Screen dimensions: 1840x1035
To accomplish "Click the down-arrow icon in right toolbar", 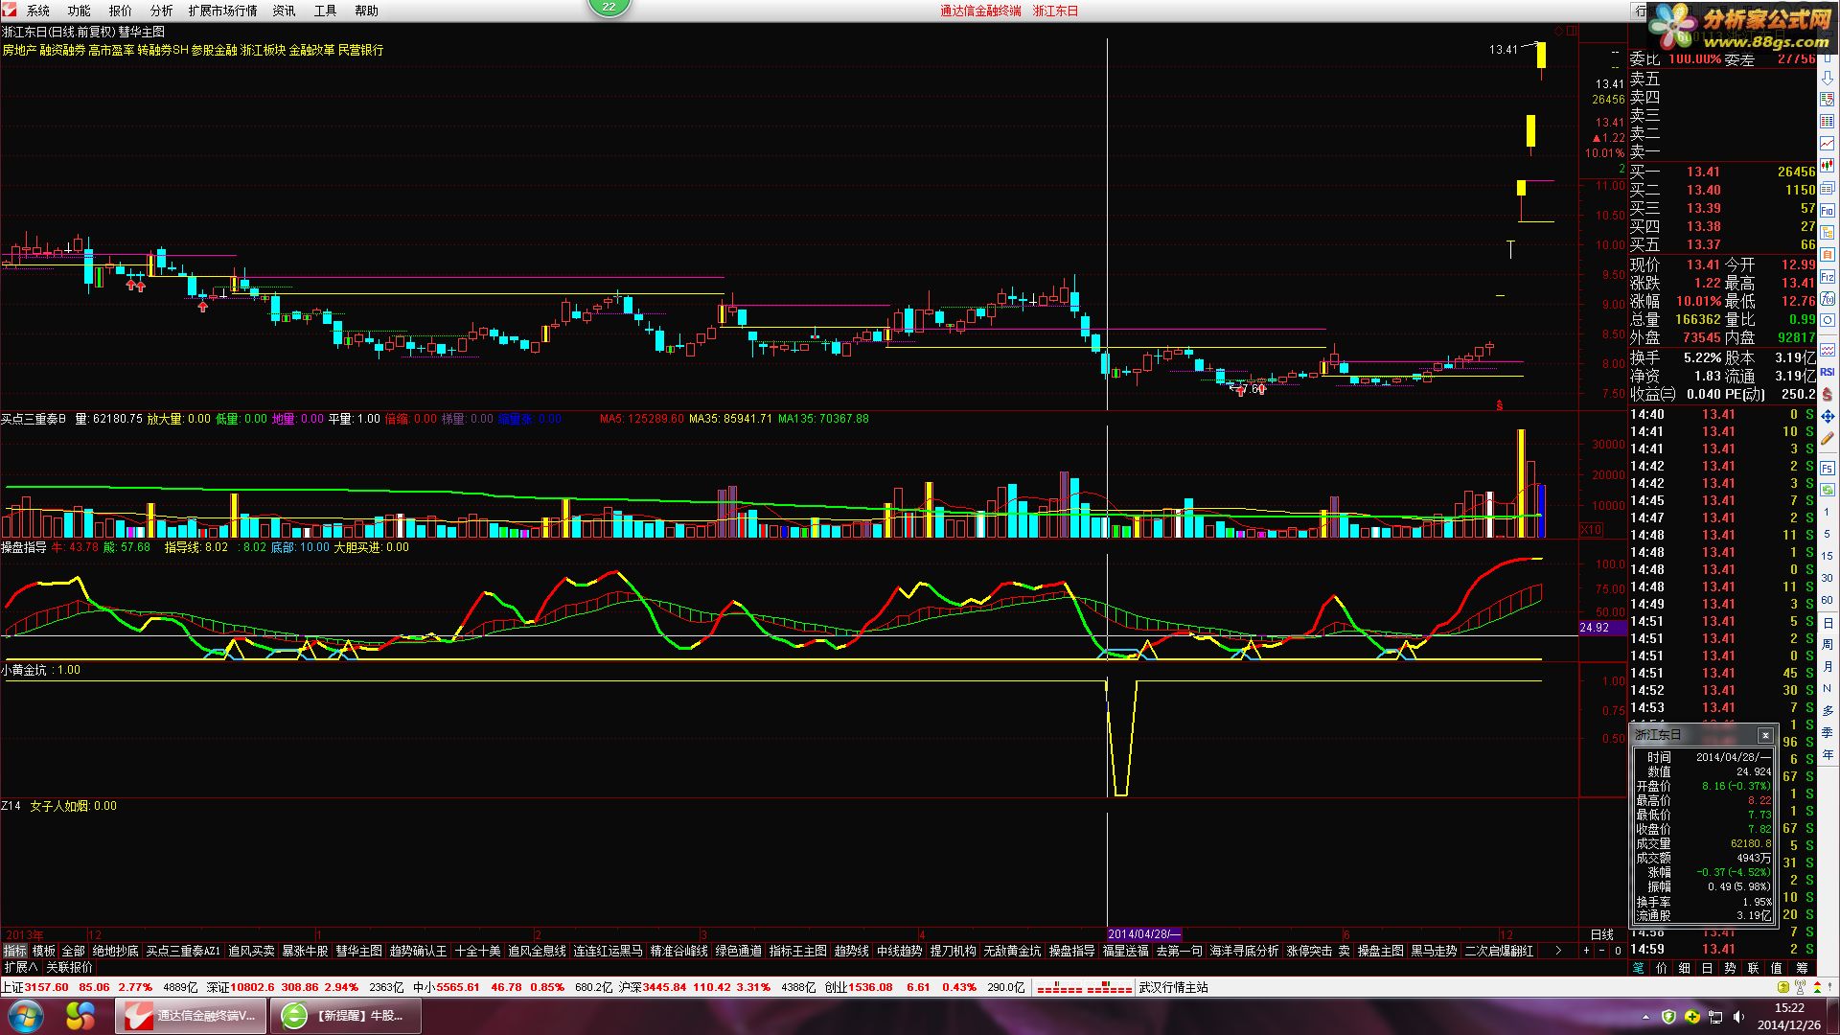I will 1828,79.
